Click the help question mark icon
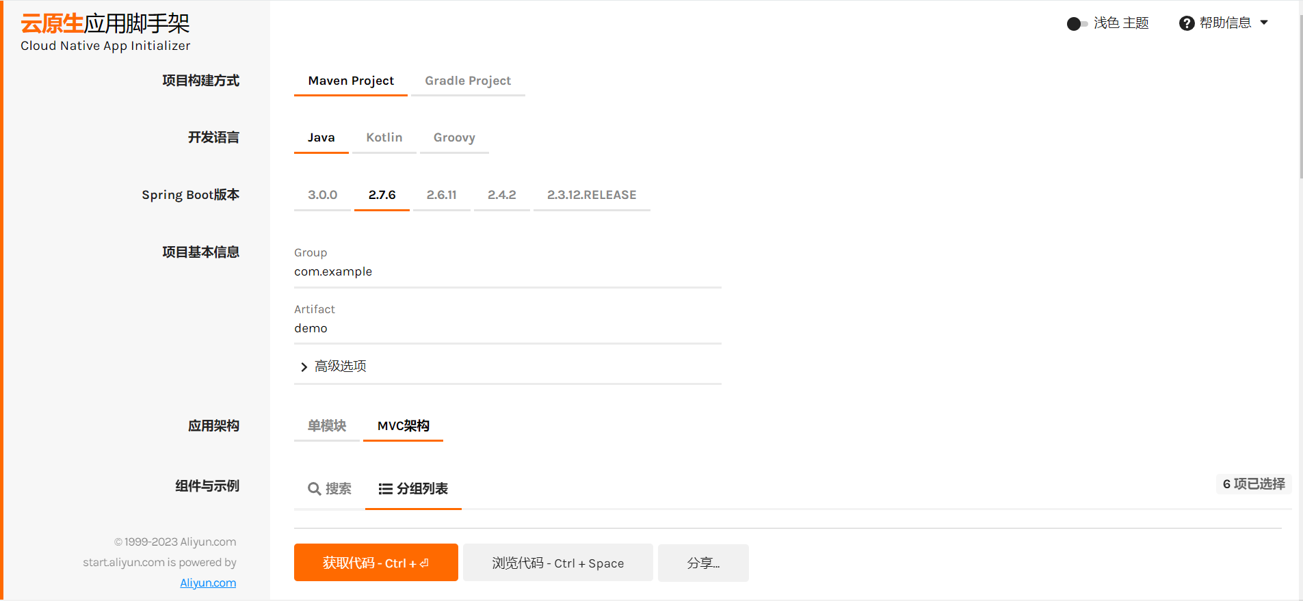The height and width of the screenshot is (601, 1303). pos(1187,23)
